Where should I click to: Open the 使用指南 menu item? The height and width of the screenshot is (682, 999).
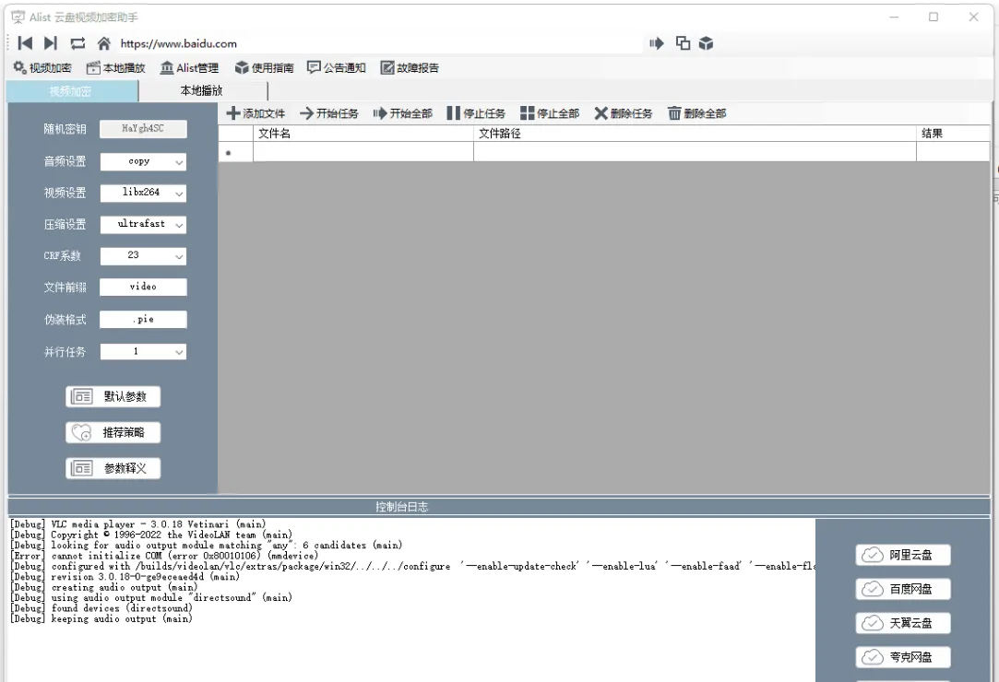pos(264,67)
